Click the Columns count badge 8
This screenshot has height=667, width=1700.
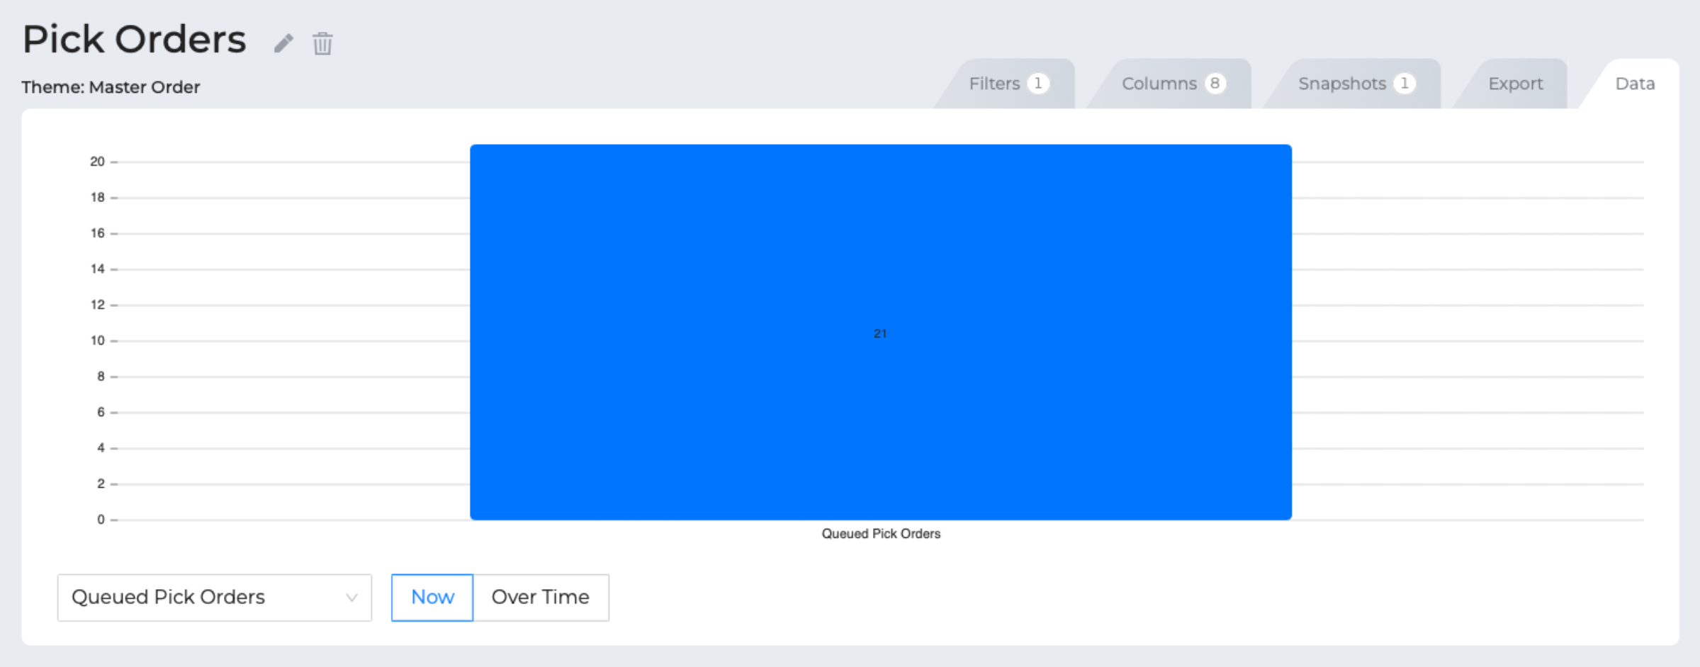1215,84
